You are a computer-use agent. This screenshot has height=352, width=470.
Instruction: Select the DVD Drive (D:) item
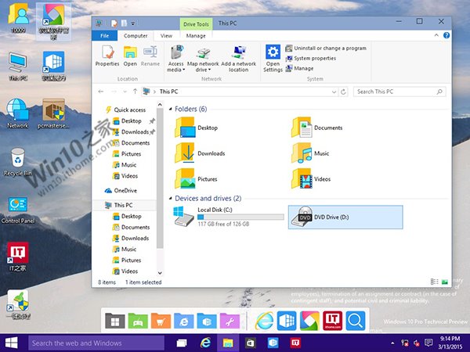pos(345,217)
